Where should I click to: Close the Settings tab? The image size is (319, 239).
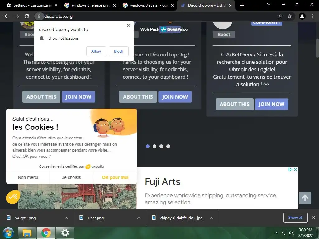tap(56, 6)
